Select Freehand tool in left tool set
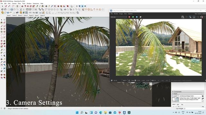 [x=4, y=26]
